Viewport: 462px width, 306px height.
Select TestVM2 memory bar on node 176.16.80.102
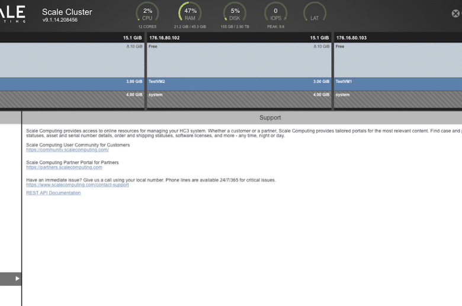point(239,84)
